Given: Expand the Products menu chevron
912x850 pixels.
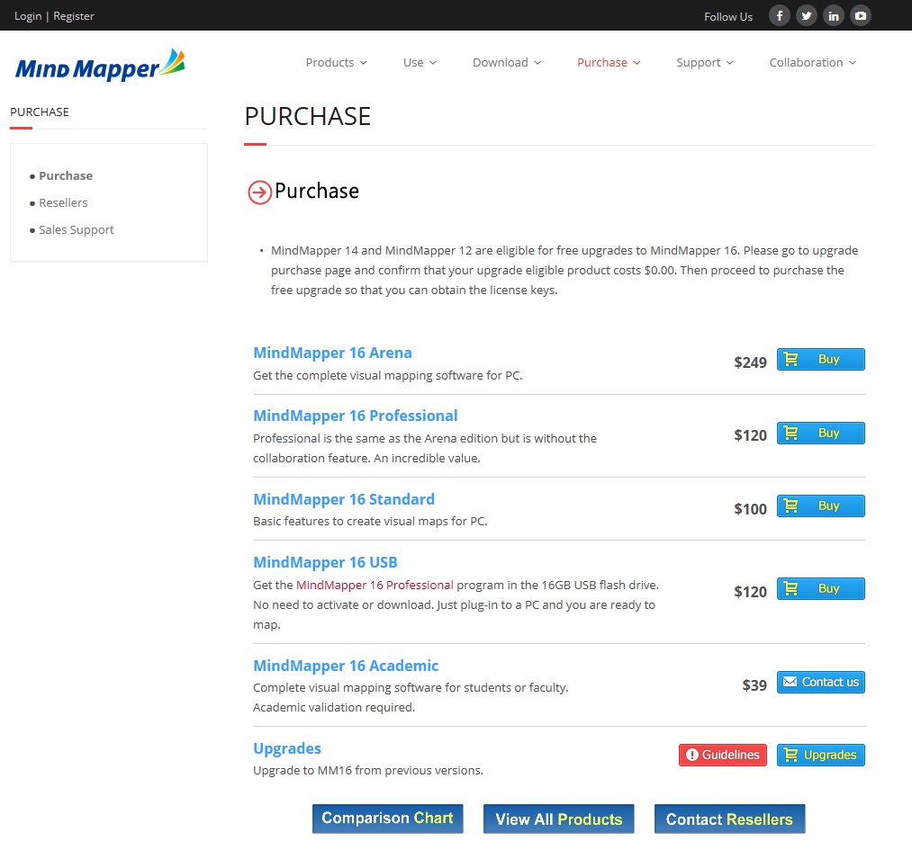Looking at the screenshot, I should click(x=364, y=63).
